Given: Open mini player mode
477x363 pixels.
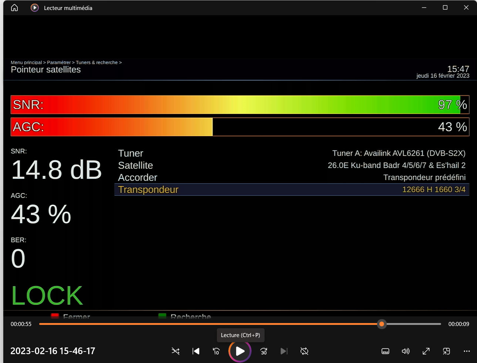Looking at the screenshot, I should pos(446,351).
